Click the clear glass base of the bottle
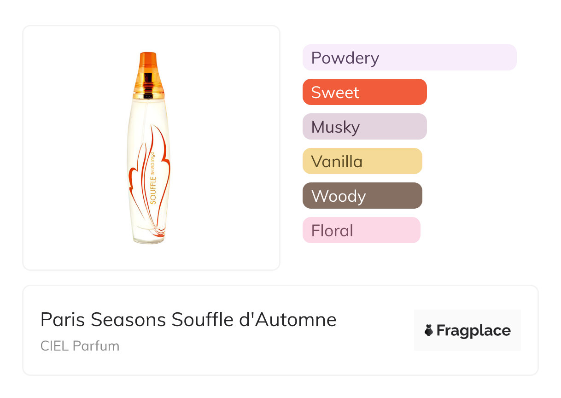 (x=148, y=237)
